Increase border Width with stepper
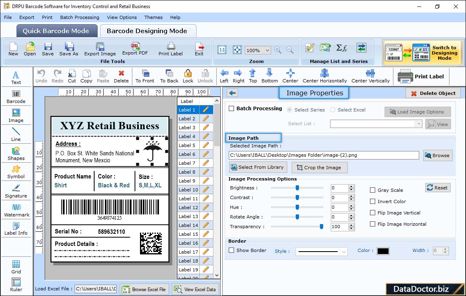 [445, 249]
